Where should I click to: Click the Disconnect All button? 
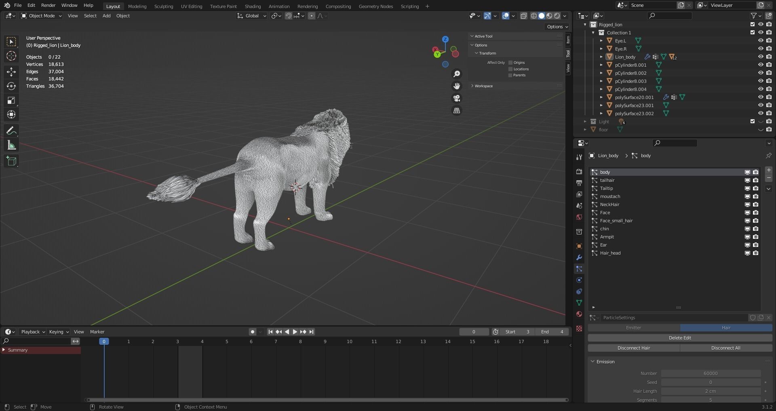point(726,348)
